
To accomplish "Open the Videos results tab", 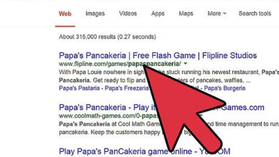I will click(x=128, y=14).
